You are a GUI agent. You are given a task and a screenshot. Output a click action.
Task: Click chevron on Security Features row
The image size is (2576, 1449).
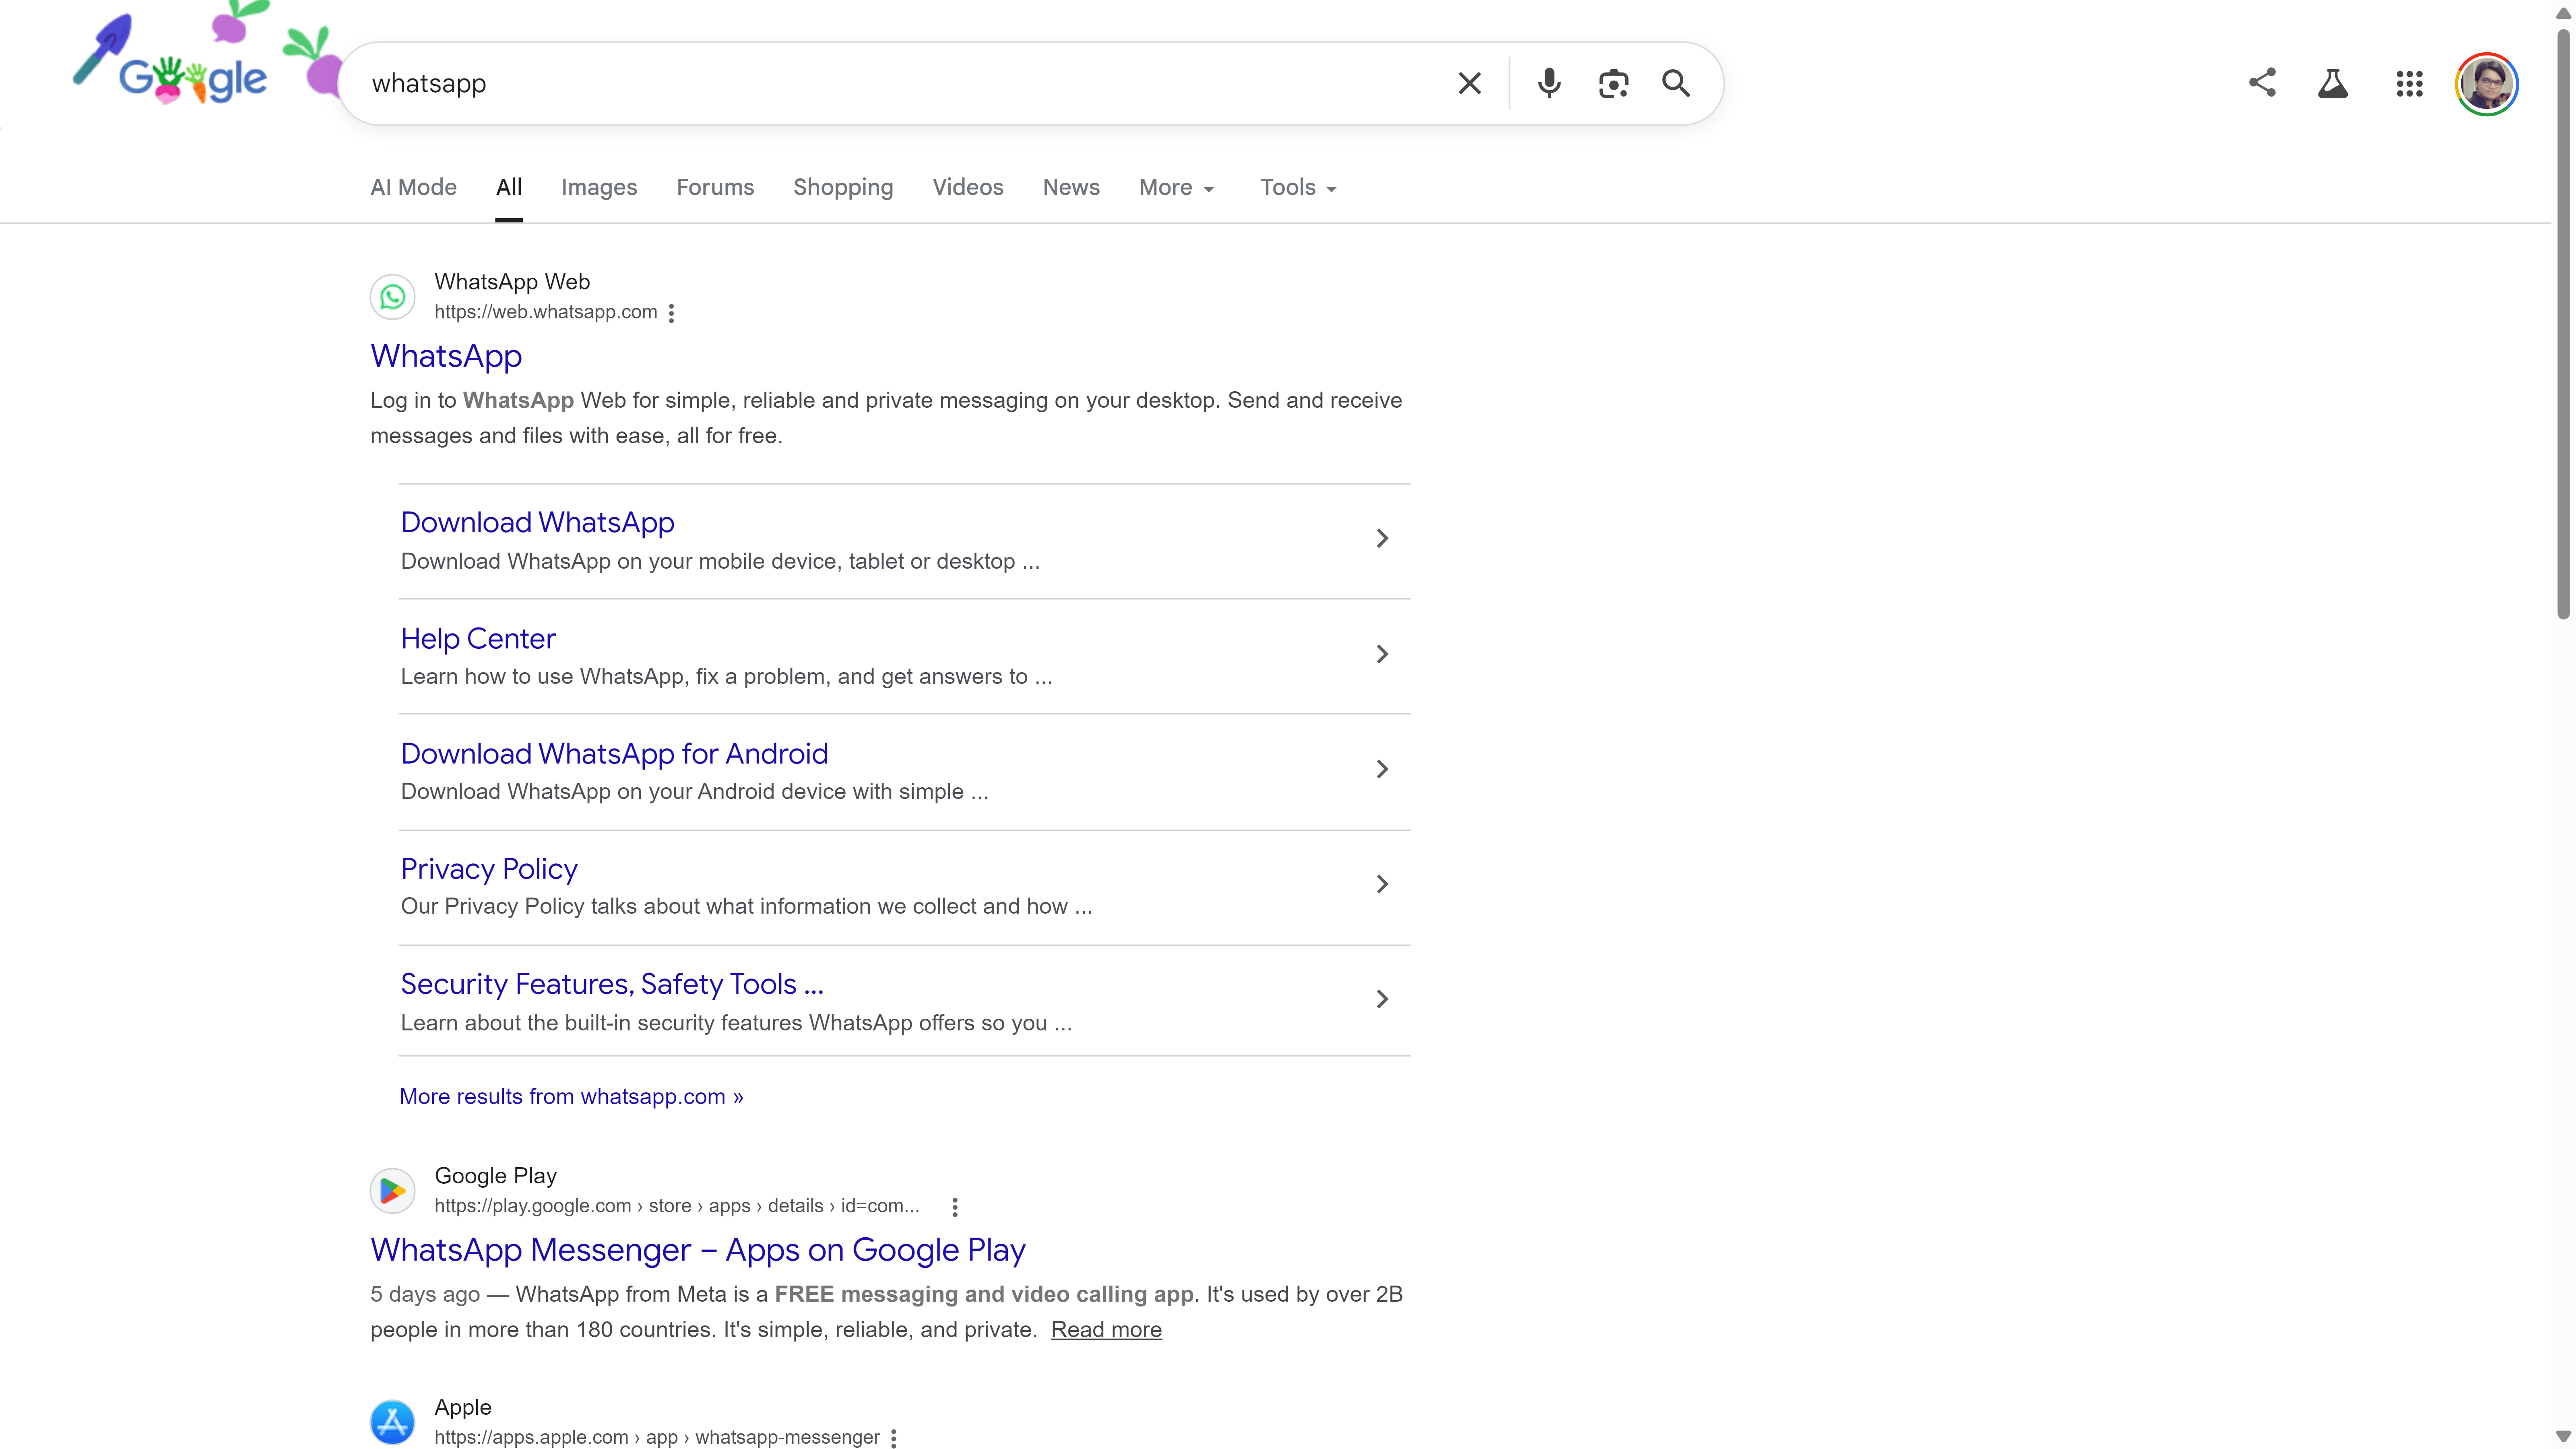(x=1382, y=999)
